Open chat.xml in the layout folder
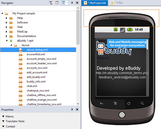This screenshot has height=129, width=161. tap(32, 86)
